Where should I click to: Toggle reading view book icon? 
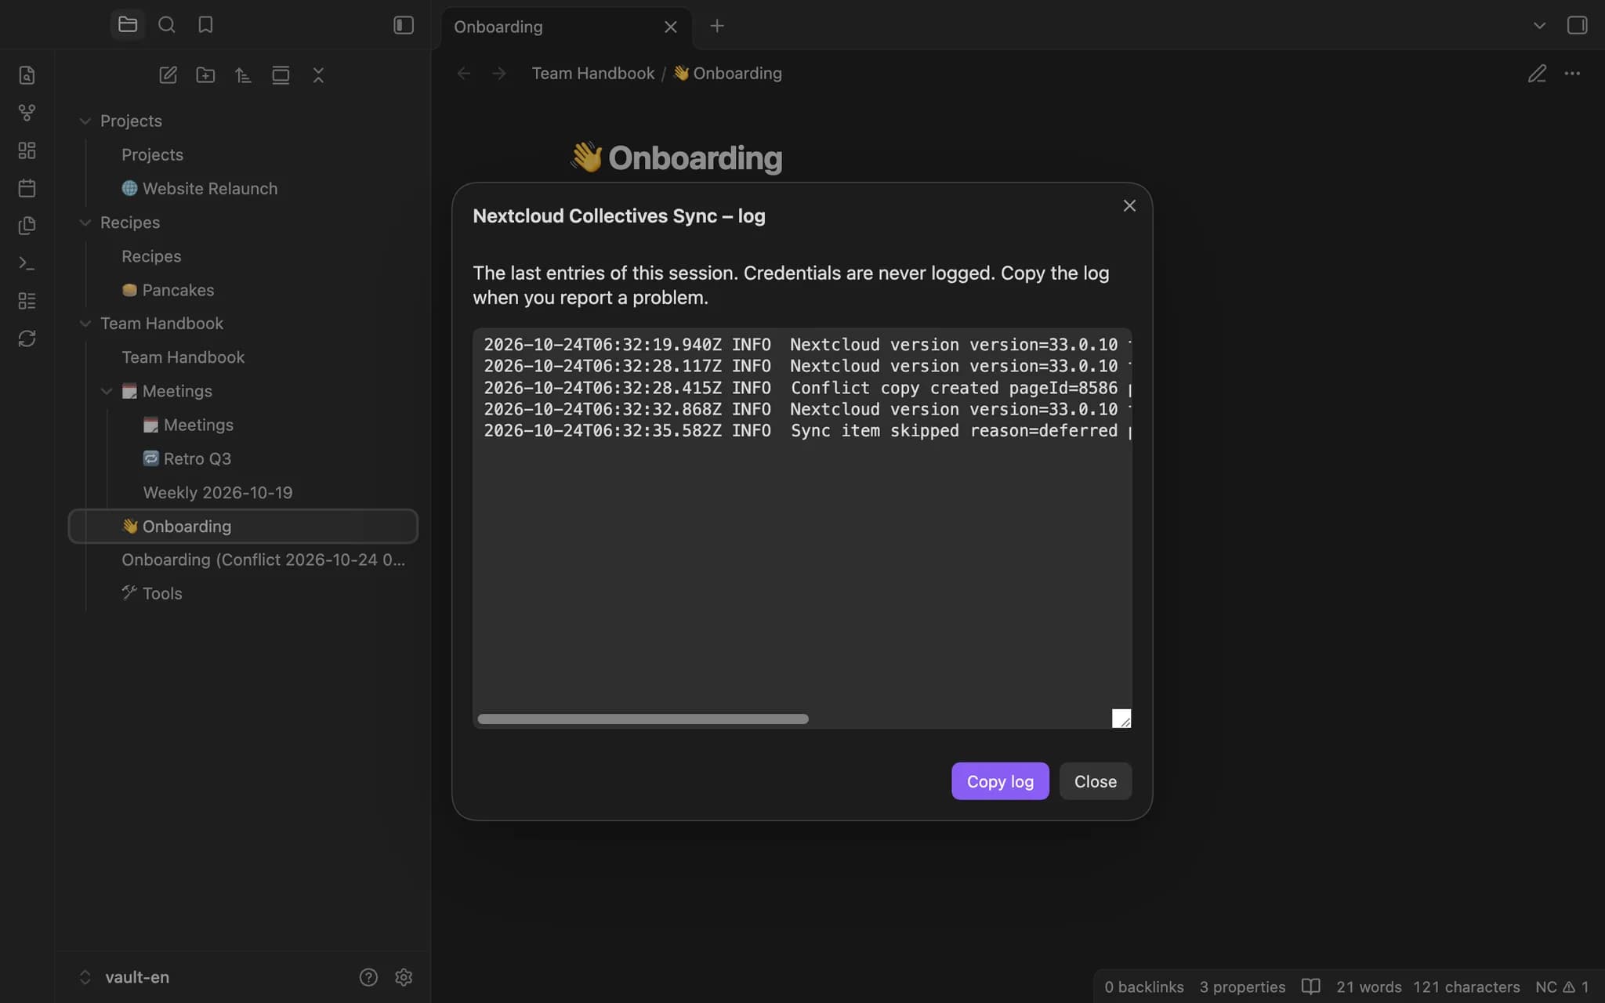[1311, 987]
